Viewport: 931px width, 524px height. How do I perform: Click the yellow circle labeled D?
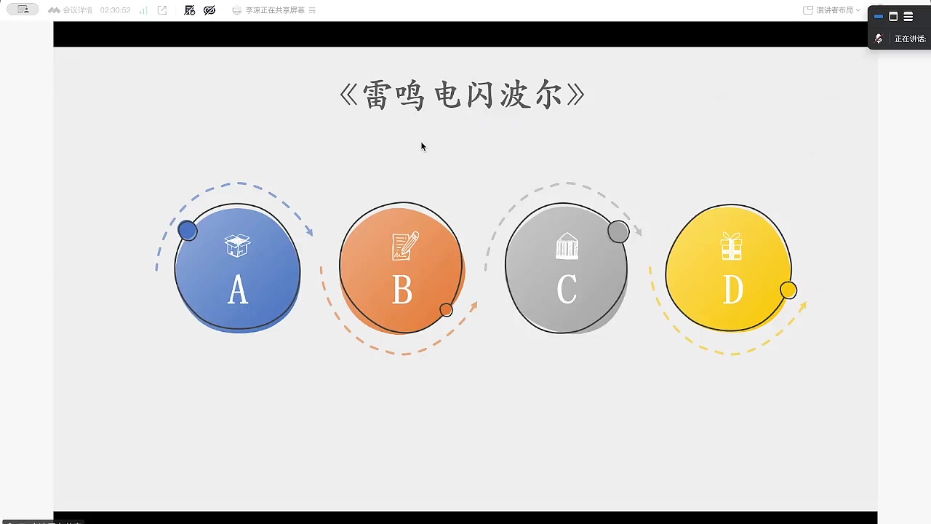(x=729, y=268)
